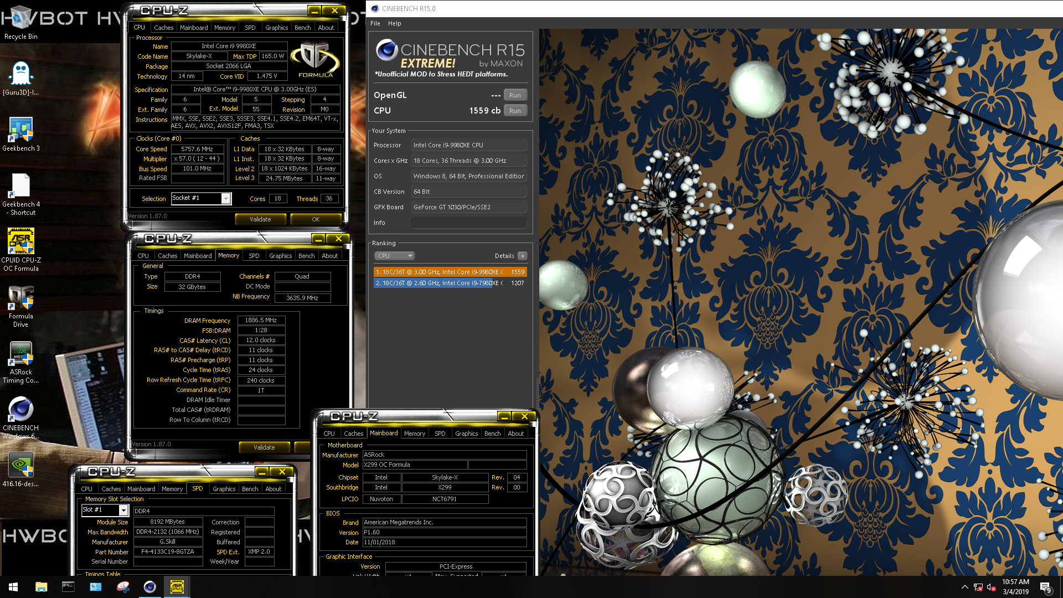The height and width of the screenshot is (598, 1063).
Task: Open the Recycle Bin desktop icon
Action: pos(20,22)
